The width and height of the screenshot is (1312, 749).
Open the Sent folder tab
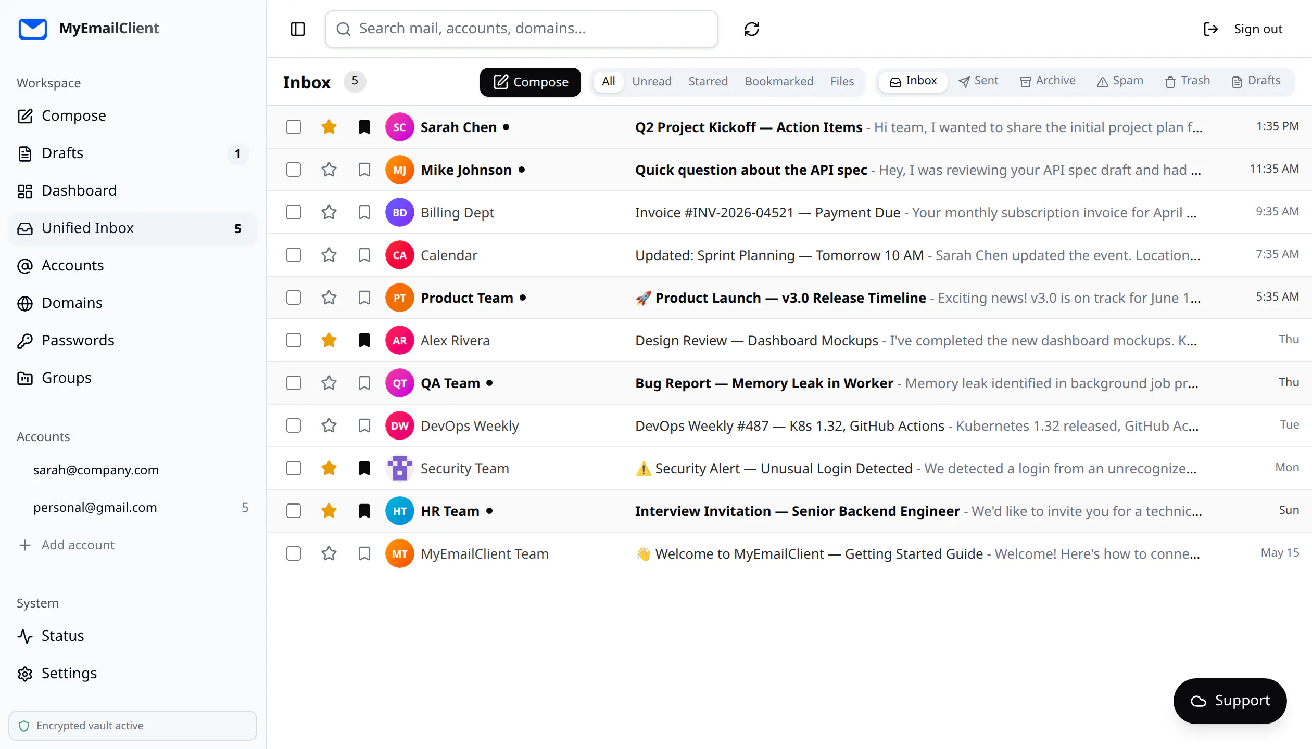tap(979, 81)
